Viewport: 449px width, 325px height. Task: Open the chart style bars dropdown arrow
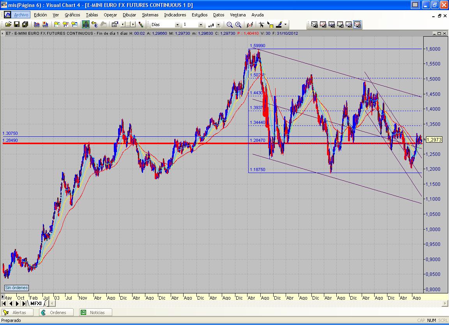tap(218, 25)
